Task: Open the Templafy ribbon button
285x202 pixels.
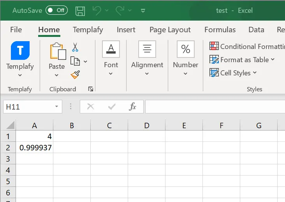Action: (x=20, y=58)
